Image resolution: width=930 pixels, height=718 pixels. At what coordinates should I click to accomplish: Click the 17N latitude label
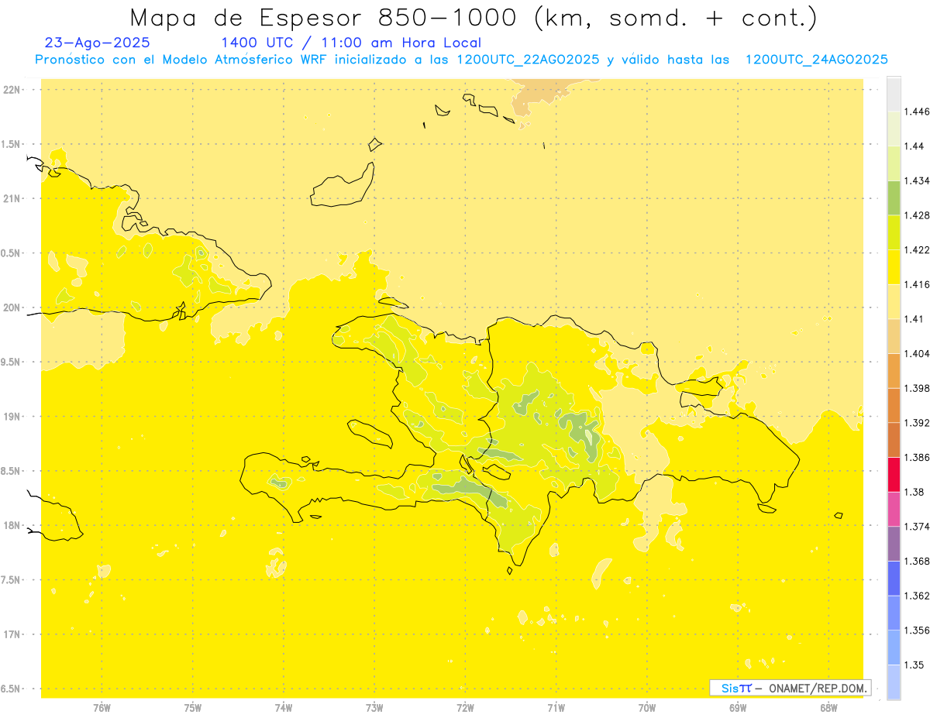[x=12, y=634]
